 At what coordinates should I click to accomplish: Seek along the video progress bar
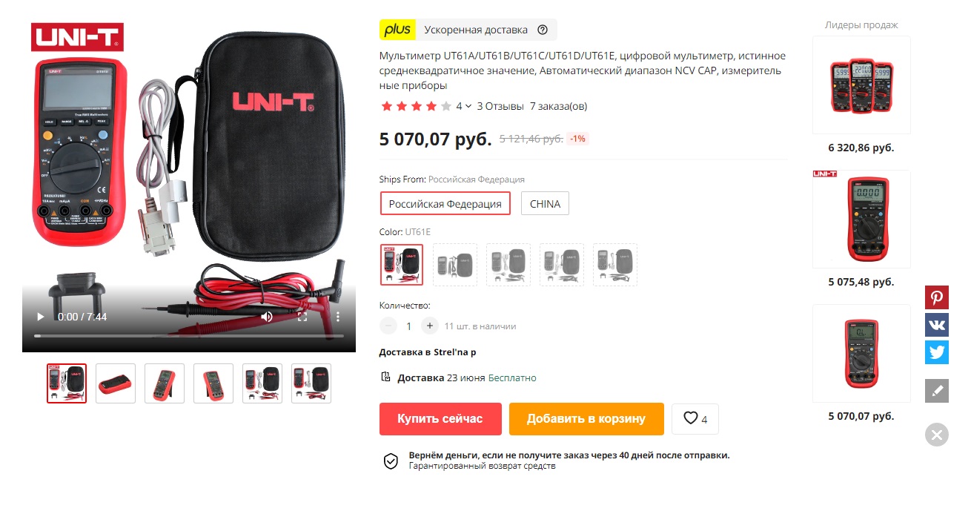point(189,336)
